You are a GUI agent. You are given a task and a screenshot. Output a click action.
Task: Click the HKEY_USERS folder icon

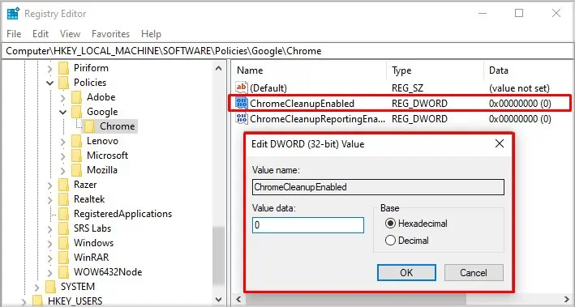point(38,301)
